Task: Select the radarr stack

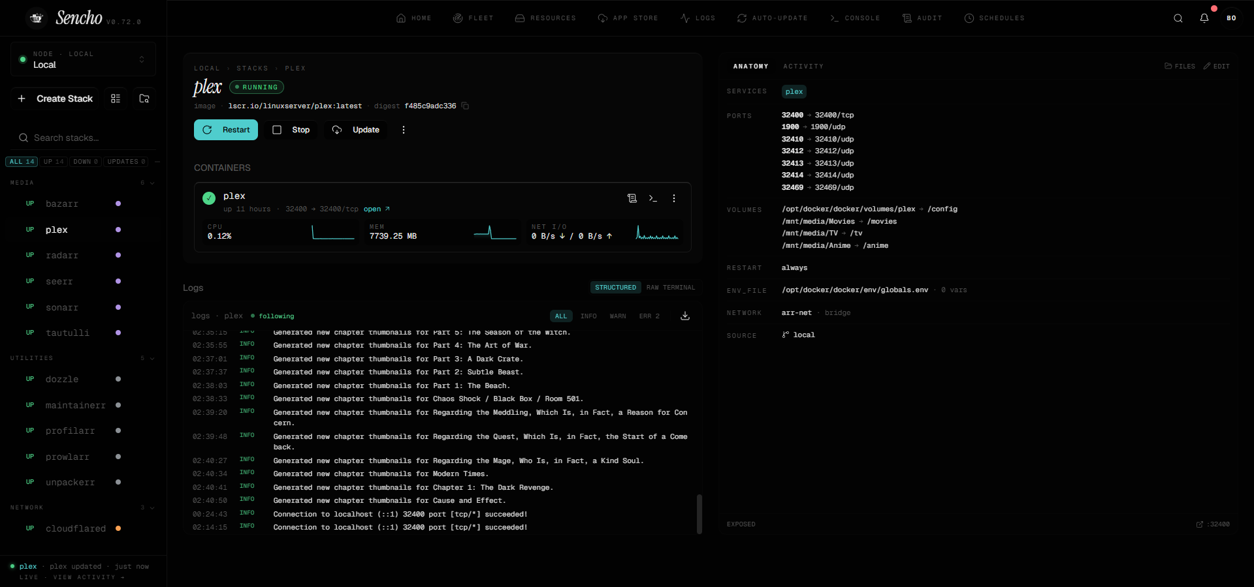Action: coord(83,256)
